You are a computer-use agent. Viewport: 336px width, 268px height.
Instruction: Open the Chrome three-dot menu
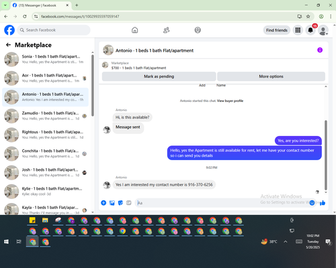(x=331, y=16)
